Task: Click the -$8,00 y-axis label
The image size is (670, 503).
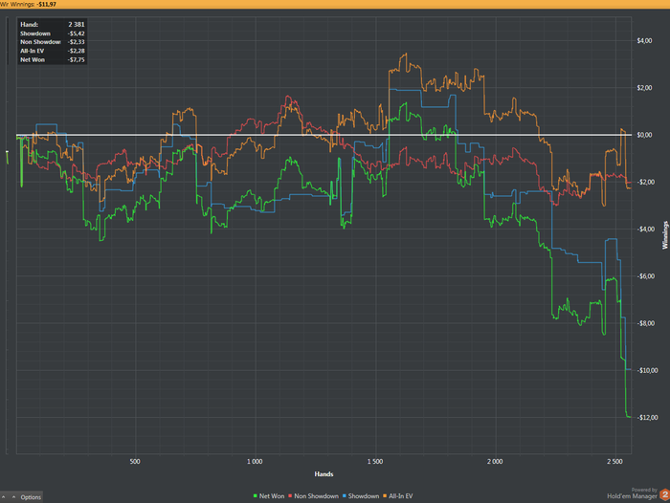Action: point(644,323)
